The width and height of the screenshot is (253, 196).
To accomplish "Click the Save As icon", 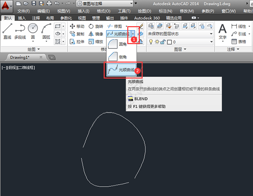I will pos(41,3).
